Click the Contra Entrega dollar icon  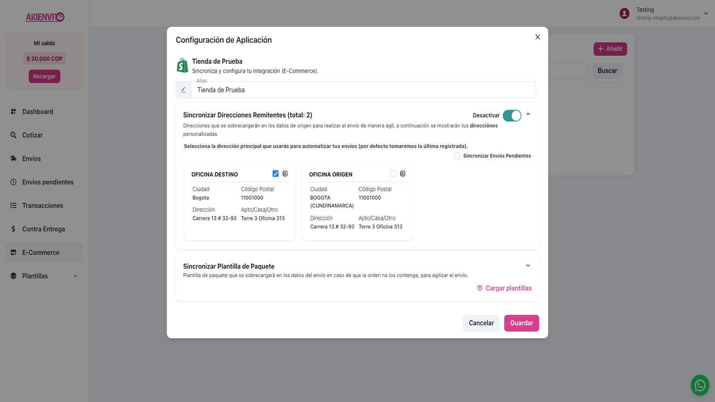tap(13, 229)
